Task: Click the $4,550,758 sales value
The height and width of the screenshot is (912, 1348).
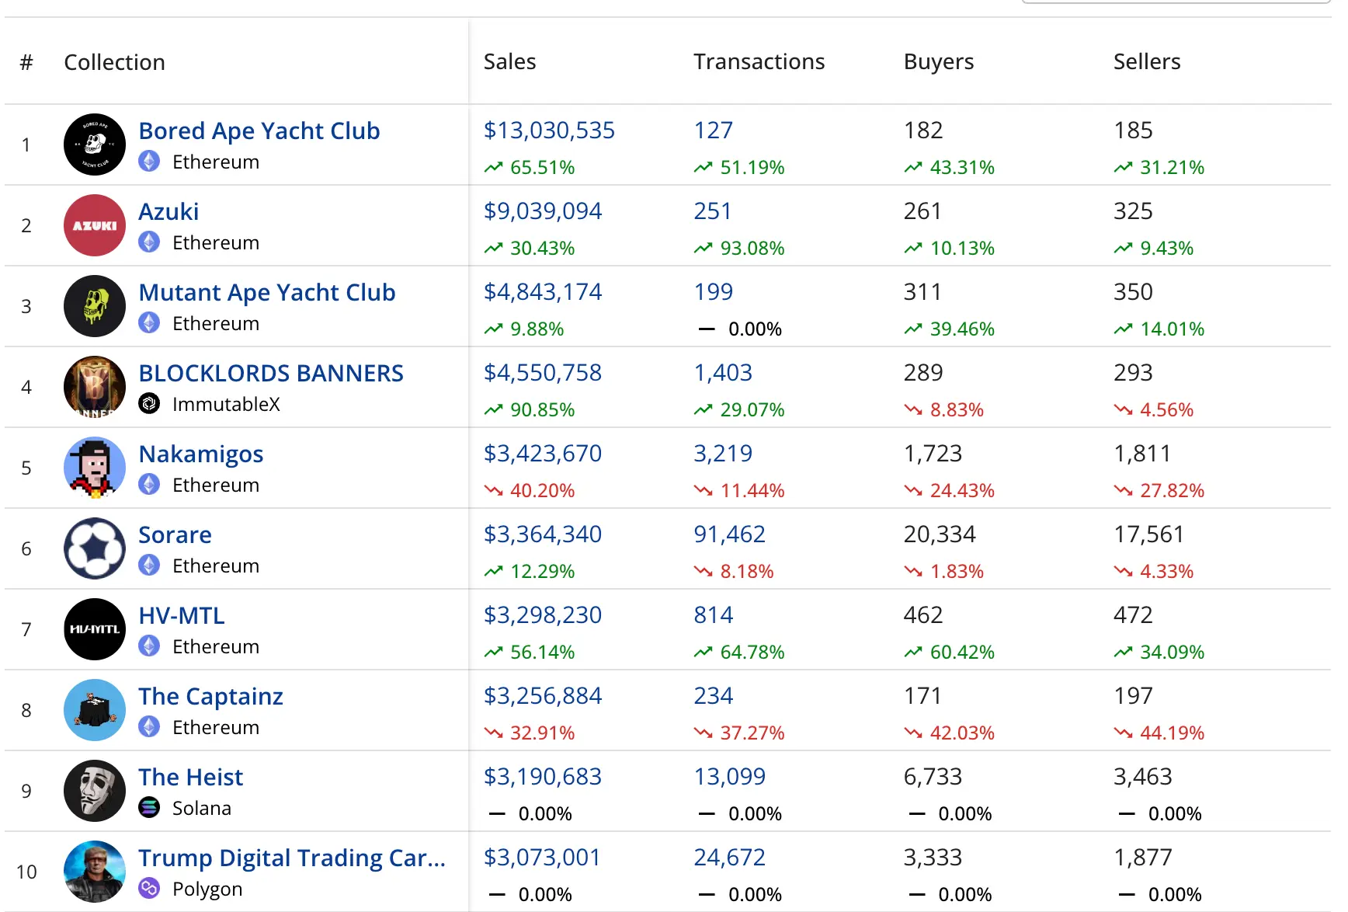Action: pos(543,373)
